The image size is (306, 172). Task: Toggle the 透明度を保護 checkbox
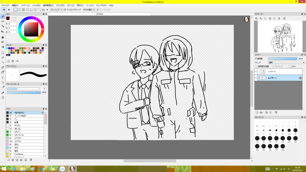[x=256, y=67]
